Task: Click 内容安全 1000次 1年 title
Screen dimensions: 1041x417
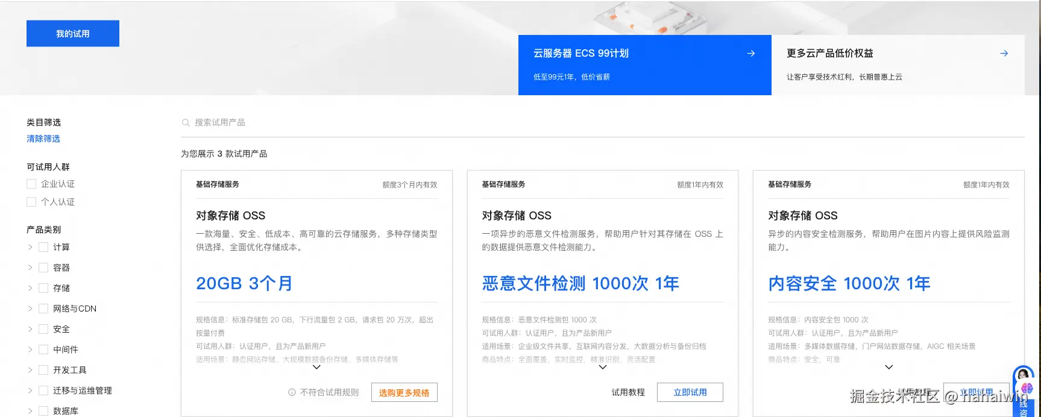Action: [x=849, y=283]
